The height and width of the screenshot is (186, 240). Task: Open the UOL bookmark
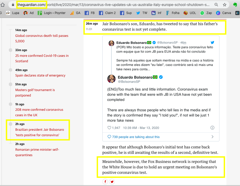pos(190,13)
